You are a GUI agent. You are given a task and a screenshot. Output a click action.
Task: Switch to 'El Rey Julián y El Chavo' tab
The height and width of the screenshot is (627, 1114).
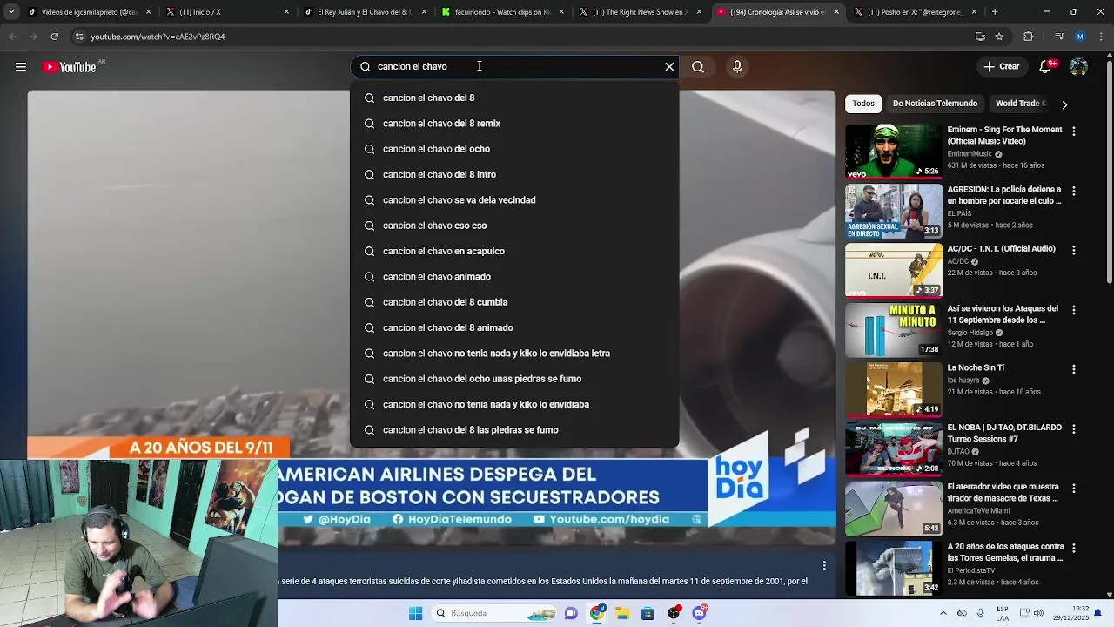coord(364,12)
